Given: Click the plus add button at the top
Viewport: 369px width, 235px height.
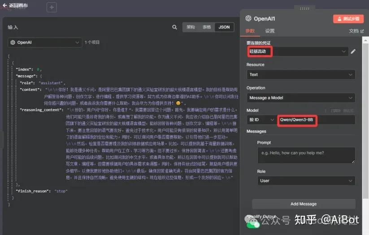Looking at the screenshot, I should coord(52,8).
